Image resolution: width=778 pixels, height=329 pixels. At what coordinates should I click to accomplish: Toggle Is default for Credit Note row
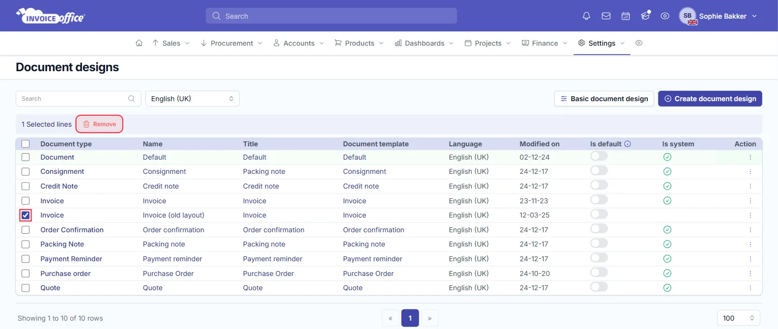(599, 185)
